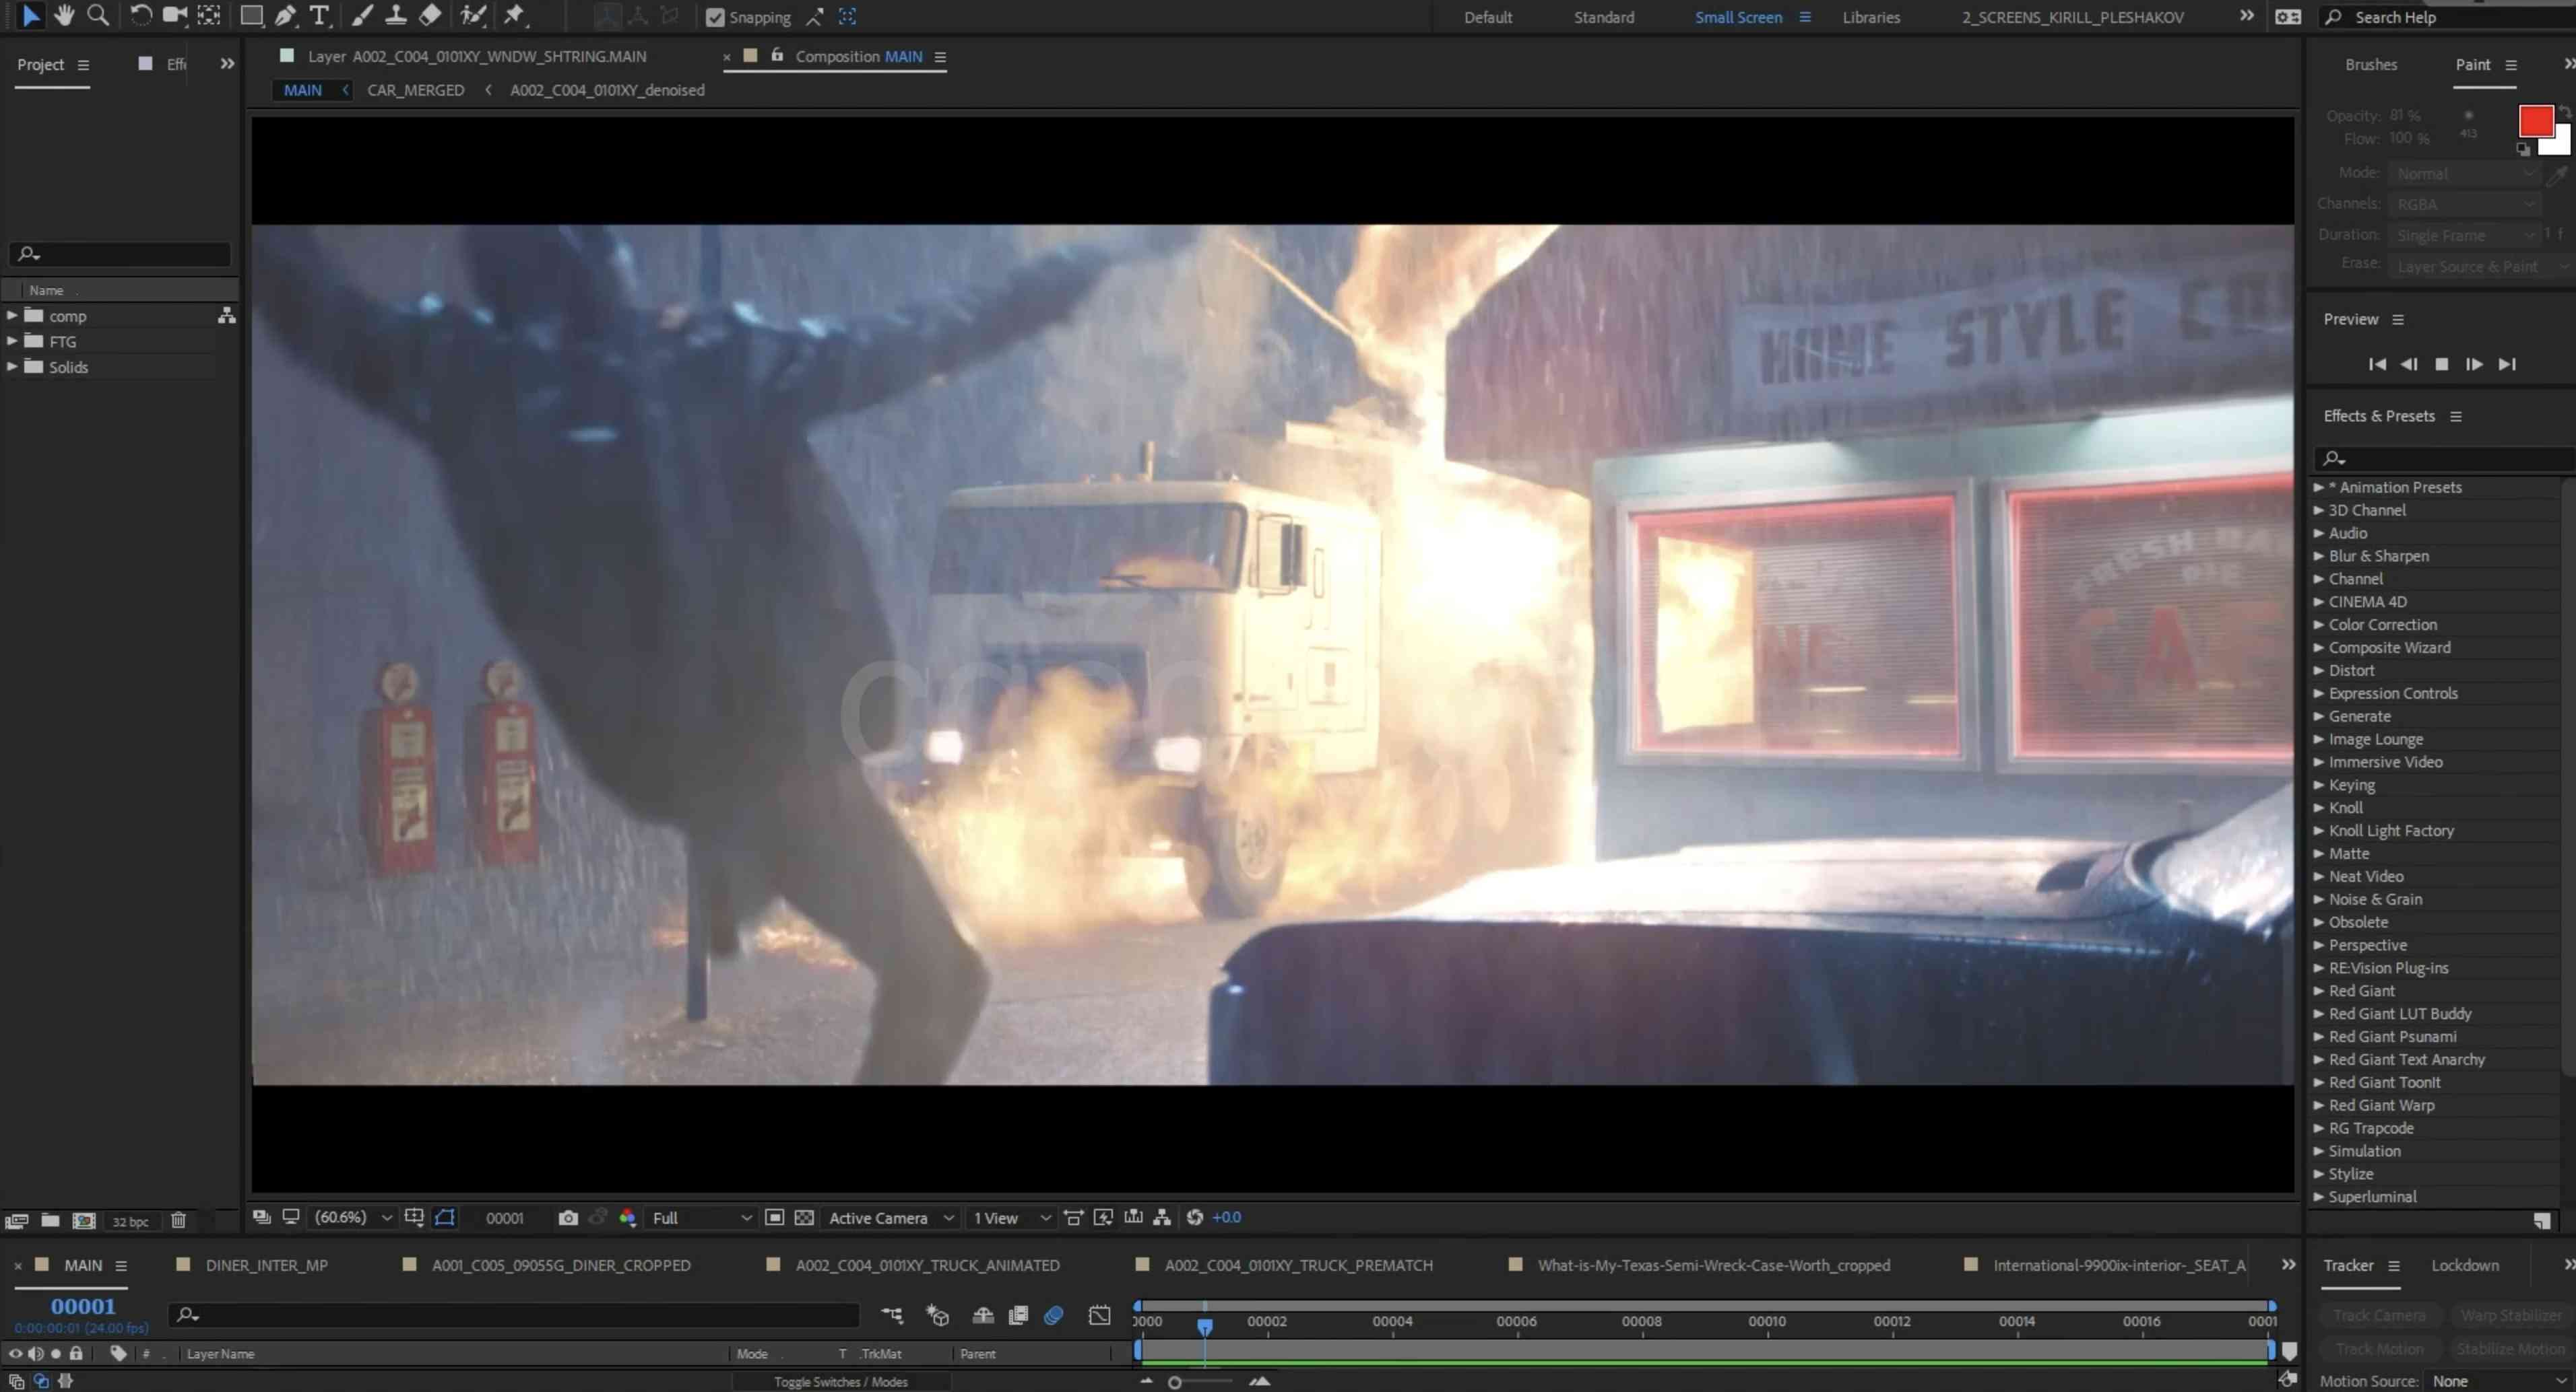Click the next frame button in Preview

point(2474,363)
